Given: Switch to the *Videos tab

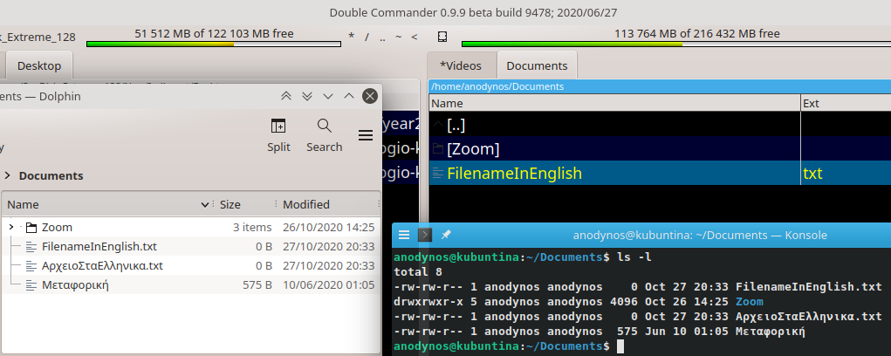Looking at the screenshot, I should point(461,65).
